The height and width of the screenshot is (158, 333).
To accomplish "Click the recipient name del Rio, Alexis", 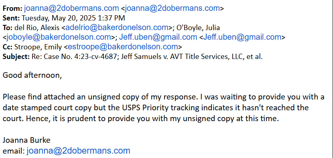I will tap(37, 28).
